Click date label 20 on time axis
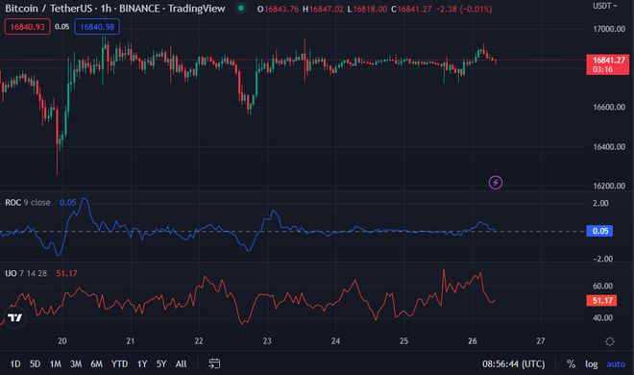The width and height of the screenshot is (634, 375). [x=61, y=341]
